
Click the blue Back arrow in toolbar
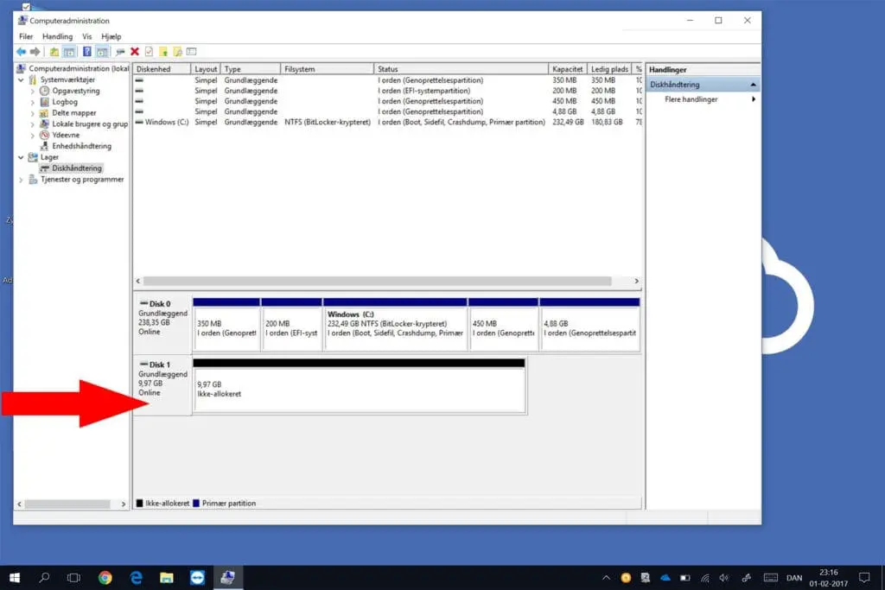click(22, 52)
